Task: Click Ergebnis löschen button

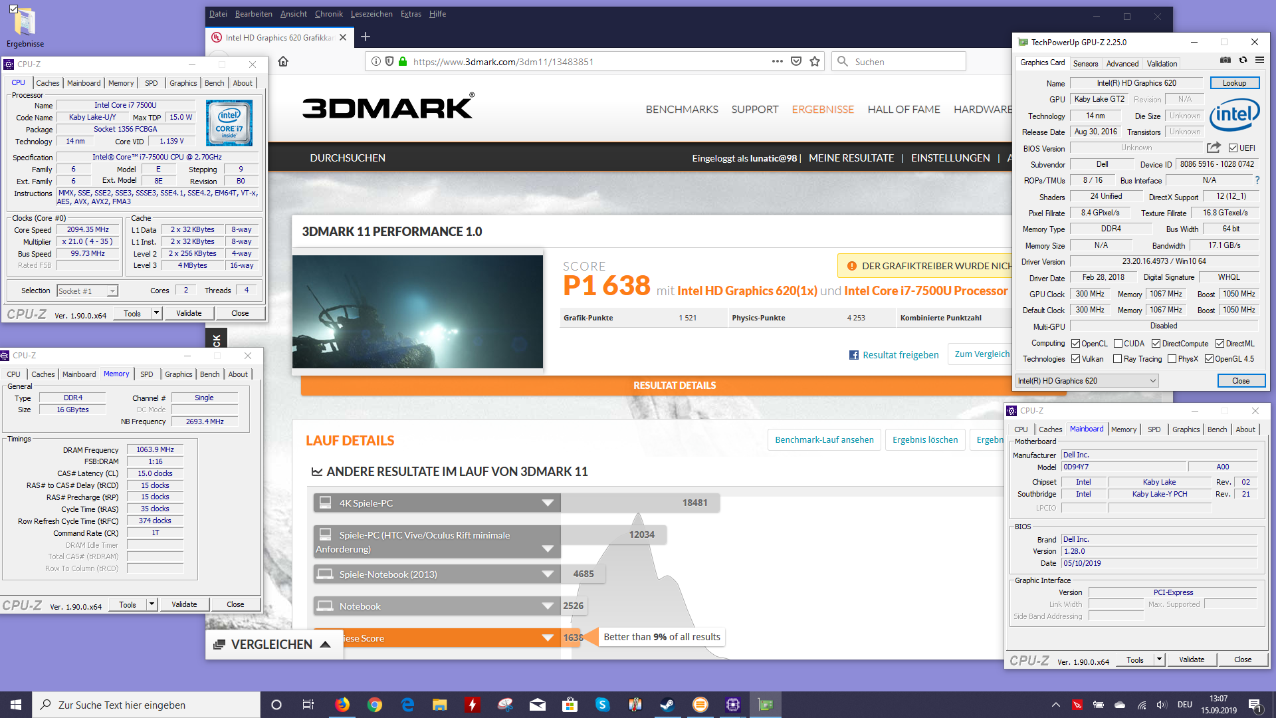Action: pos(925,440)
